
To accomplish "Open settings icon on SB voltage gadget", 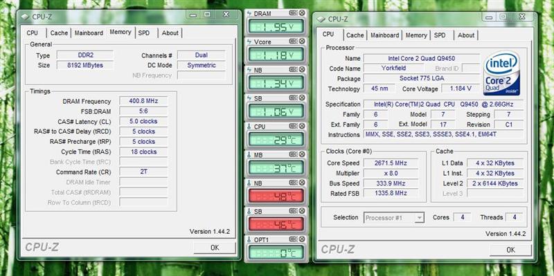I will click(x=294, y=98).
